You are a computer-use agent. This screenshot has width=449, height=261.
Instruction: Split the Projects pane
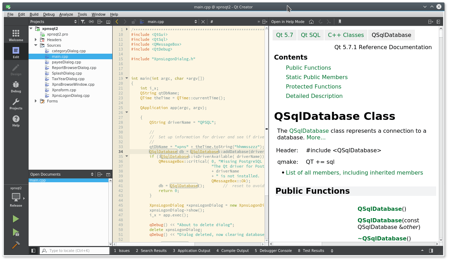(x=100, y=22)
